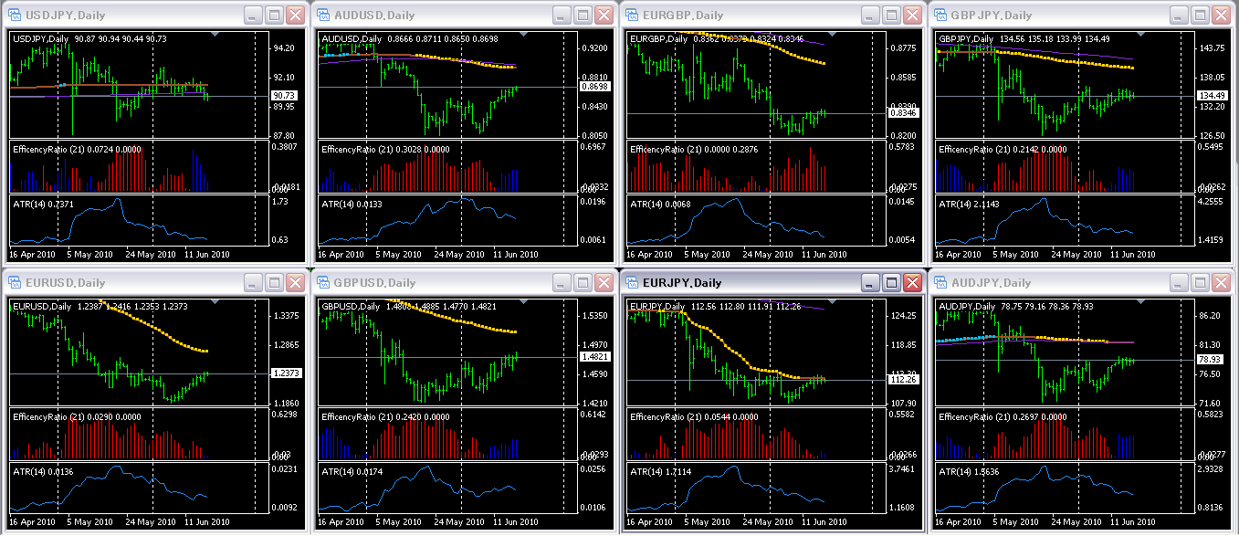
Task: Close the GBPJPY,Daily chart window
Action: pos(1222,16)
